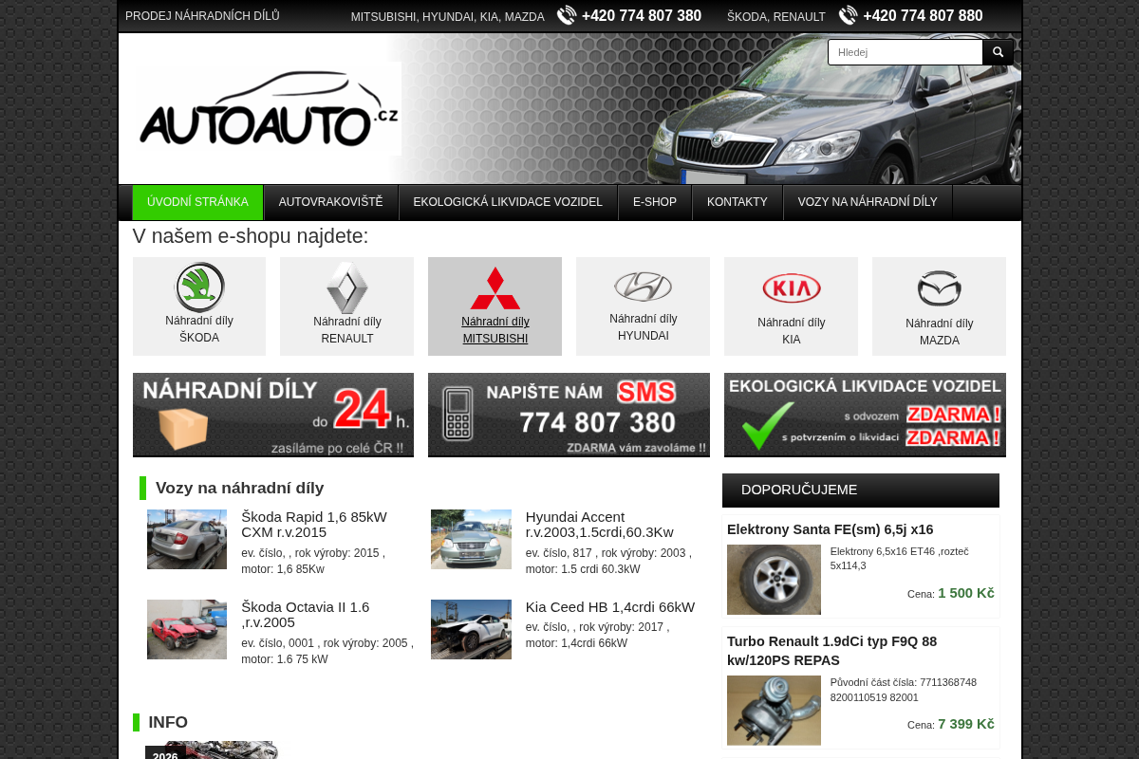The image size is (1139, 759).
Task: Open the Hyundai Accent r.v.2003 listing title
Action: pos(600,525)
